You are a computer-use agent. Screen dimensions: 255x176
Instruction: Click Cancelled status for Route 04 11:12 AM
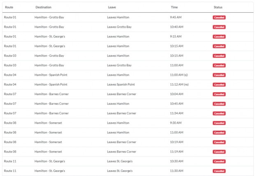pyautogui.click(x=219, y=84)
